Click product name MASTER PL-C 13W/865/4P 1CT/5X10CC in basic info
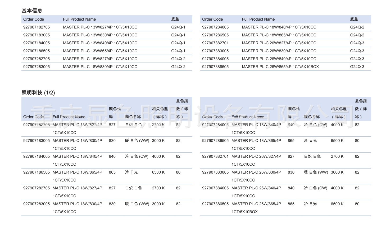This screenshot has height=225, width=386. pyautogui.click(x=100, y=51)
